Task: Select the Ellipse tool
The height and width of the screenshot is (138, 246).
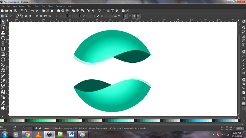Action: pyautogui.click(x=3, y=60)
